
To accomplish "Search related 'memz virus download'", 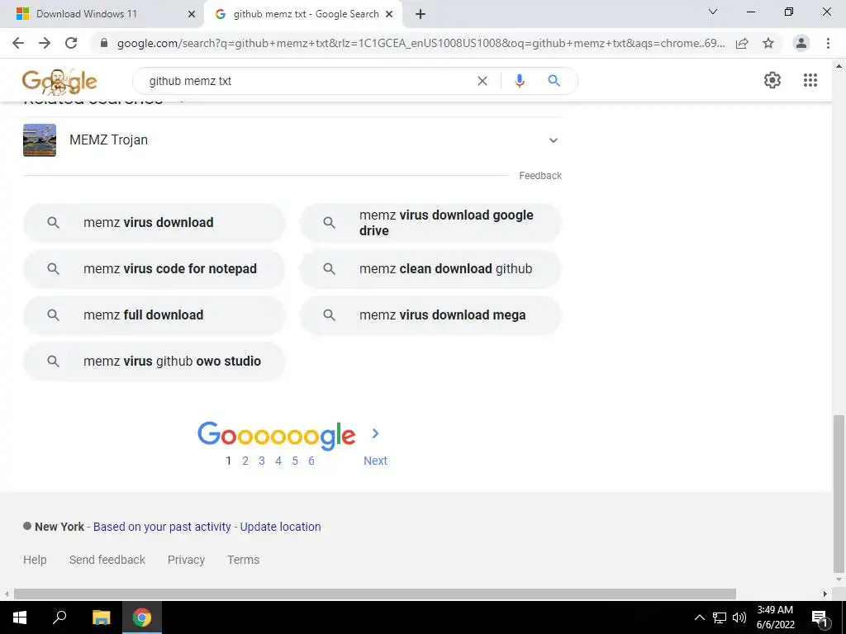I will 154,223.
